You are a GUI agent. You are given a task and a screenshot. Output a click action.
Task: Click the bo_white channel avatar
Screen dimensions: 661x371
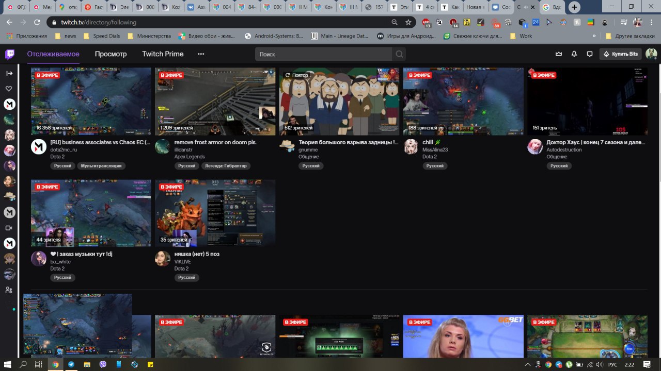[x=39, y=259]
